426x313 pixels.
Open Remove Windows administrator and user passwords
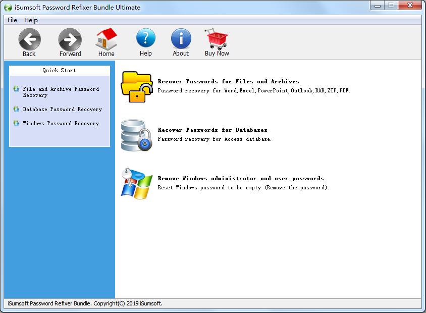pos(241,178)
